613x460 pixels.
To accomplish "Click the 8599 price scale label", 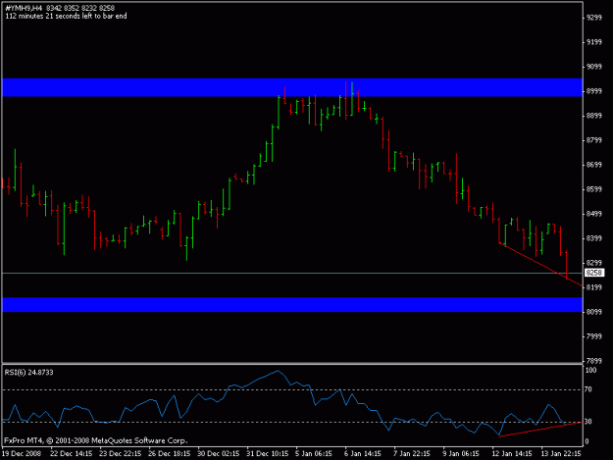I will pos(594,189).
